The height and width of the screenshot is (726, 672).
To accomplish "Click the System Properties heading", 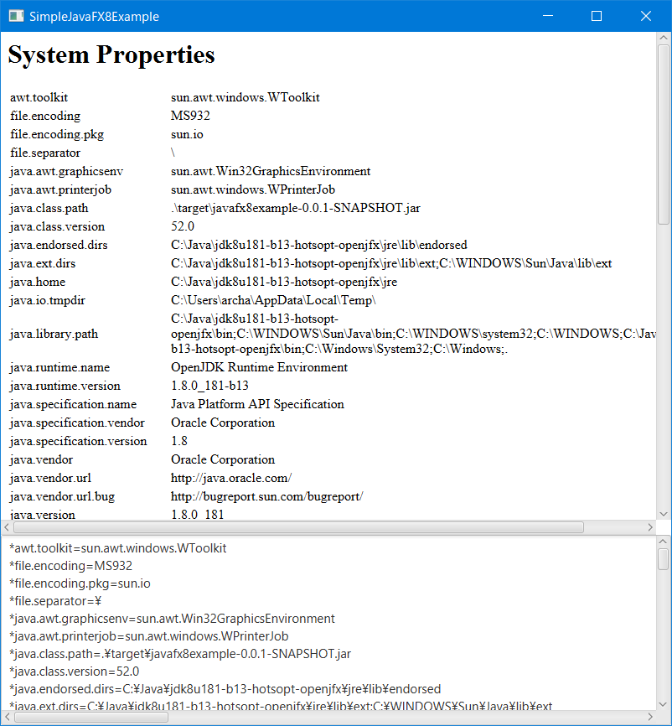I will pos(111,55).
